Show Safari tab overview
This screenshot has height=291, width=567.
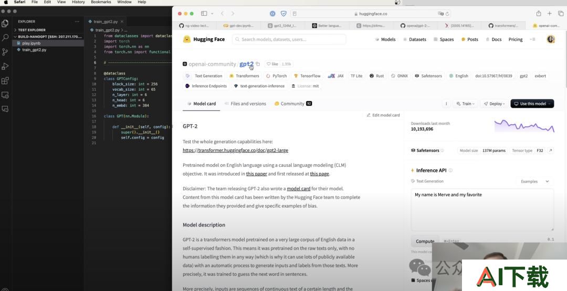coord(561,14)
